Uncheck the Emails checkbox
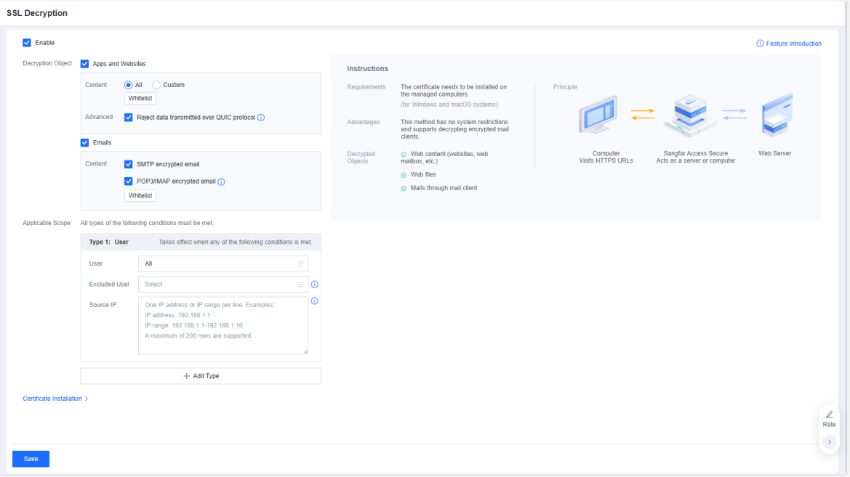 84,143
